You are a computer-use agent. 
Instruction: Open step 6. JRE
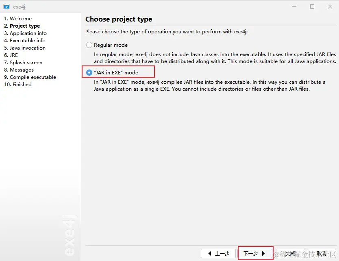(x=11, y=55)
